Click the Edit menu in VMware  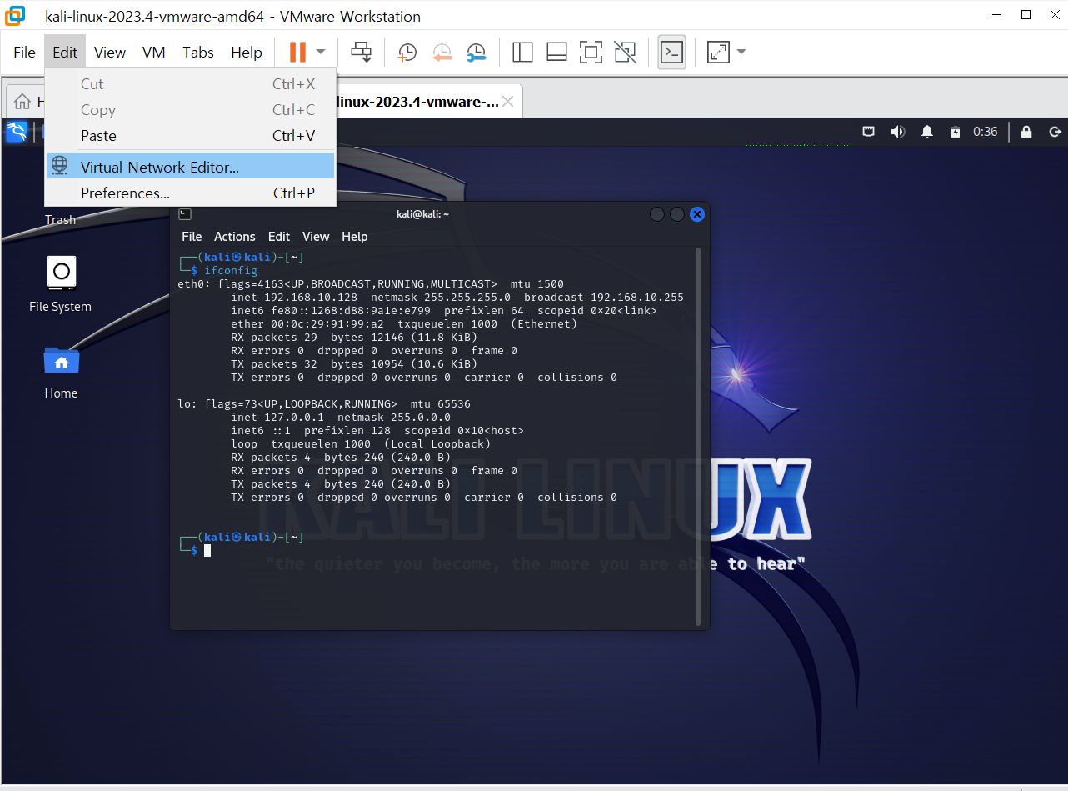coord(65,52)
